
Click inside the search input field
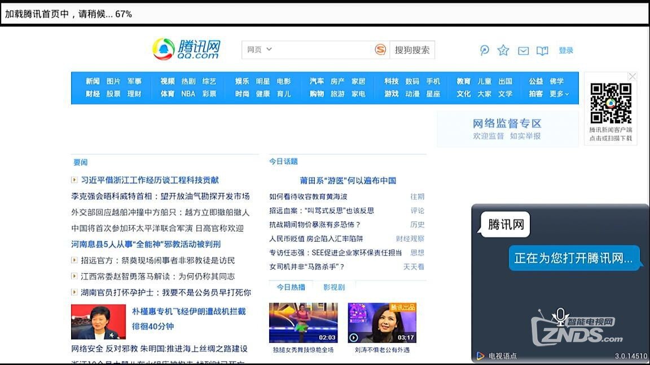(x=323, y=50)
